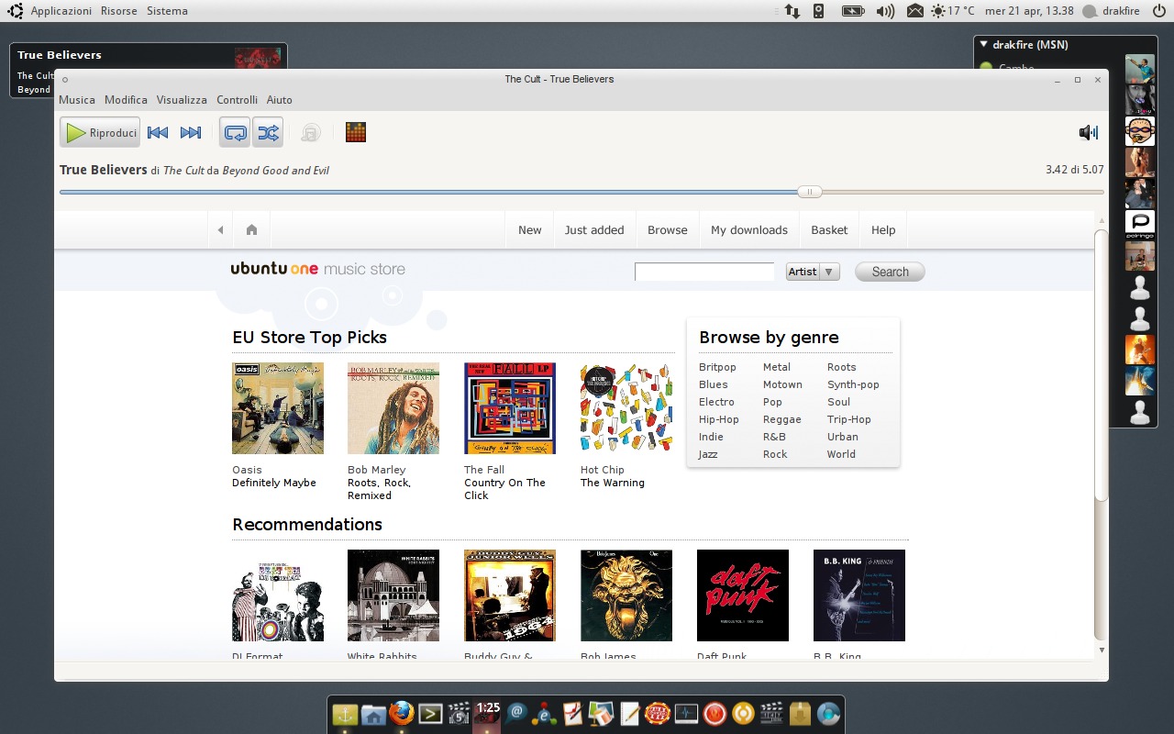The width and height of the screenshot is (1174, 734).
Task: Click the song position slider handle
Action: (x=809, y=192)
